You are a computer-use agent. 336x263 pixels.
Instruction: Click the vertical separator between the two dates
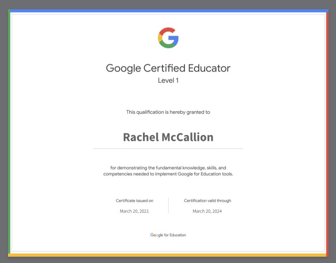click(169, 206)
